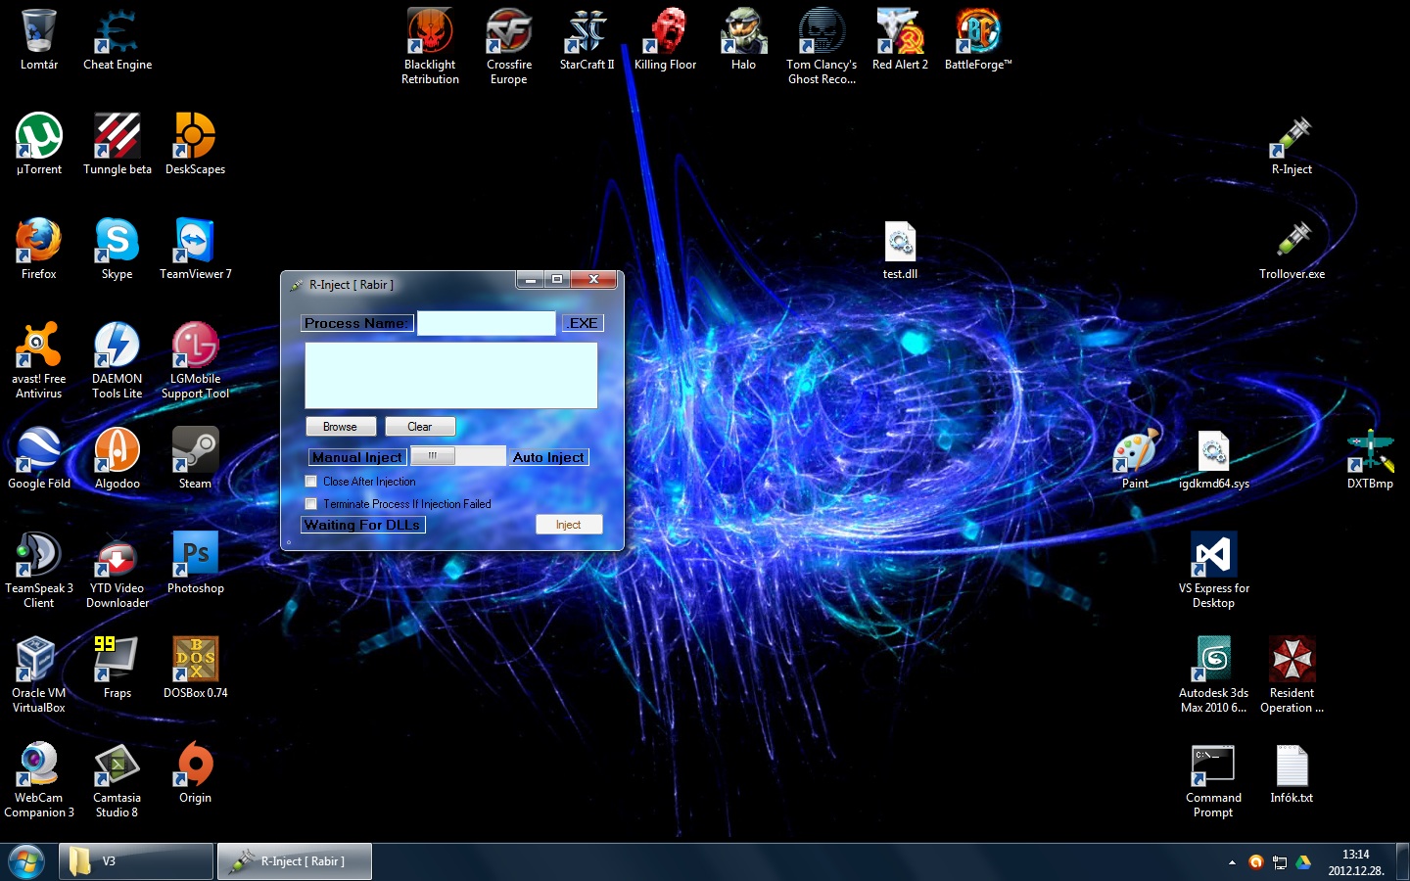Screen dimensions: 1410x881
Task: Click the Manual/Auto Inject slider handle
Action: pyautogui.click(x=432, y=456)
